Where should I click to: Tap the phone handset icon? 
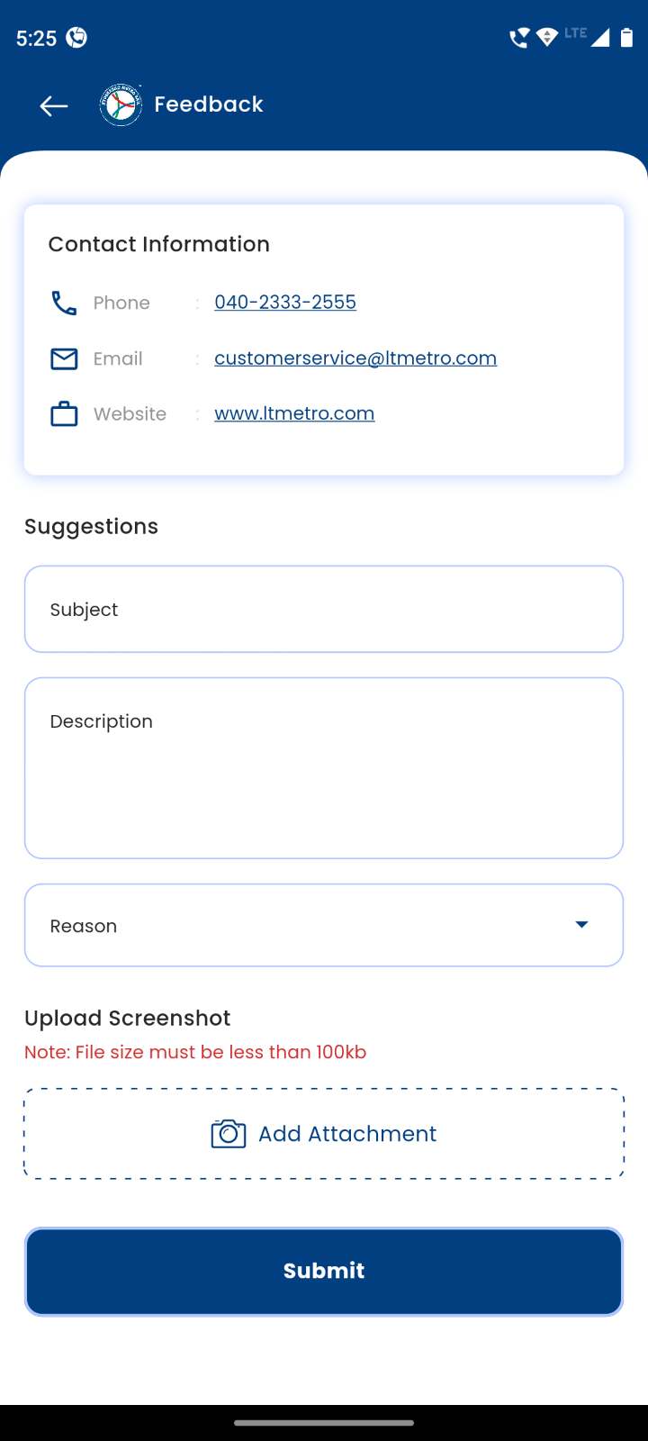64,303
